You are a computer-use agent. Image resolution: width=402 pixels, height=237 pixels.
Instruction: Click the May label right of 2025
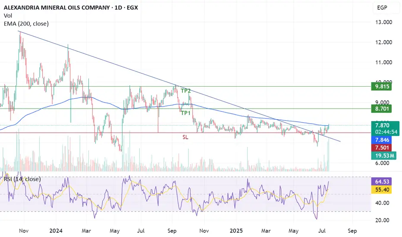click(293, 231)
